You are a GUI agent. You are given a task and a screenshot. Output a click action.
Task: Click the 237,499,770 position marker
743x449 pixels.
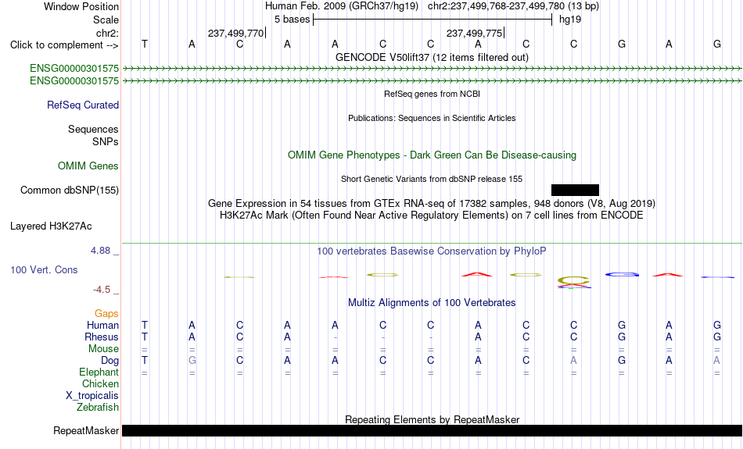coord(236,33)
